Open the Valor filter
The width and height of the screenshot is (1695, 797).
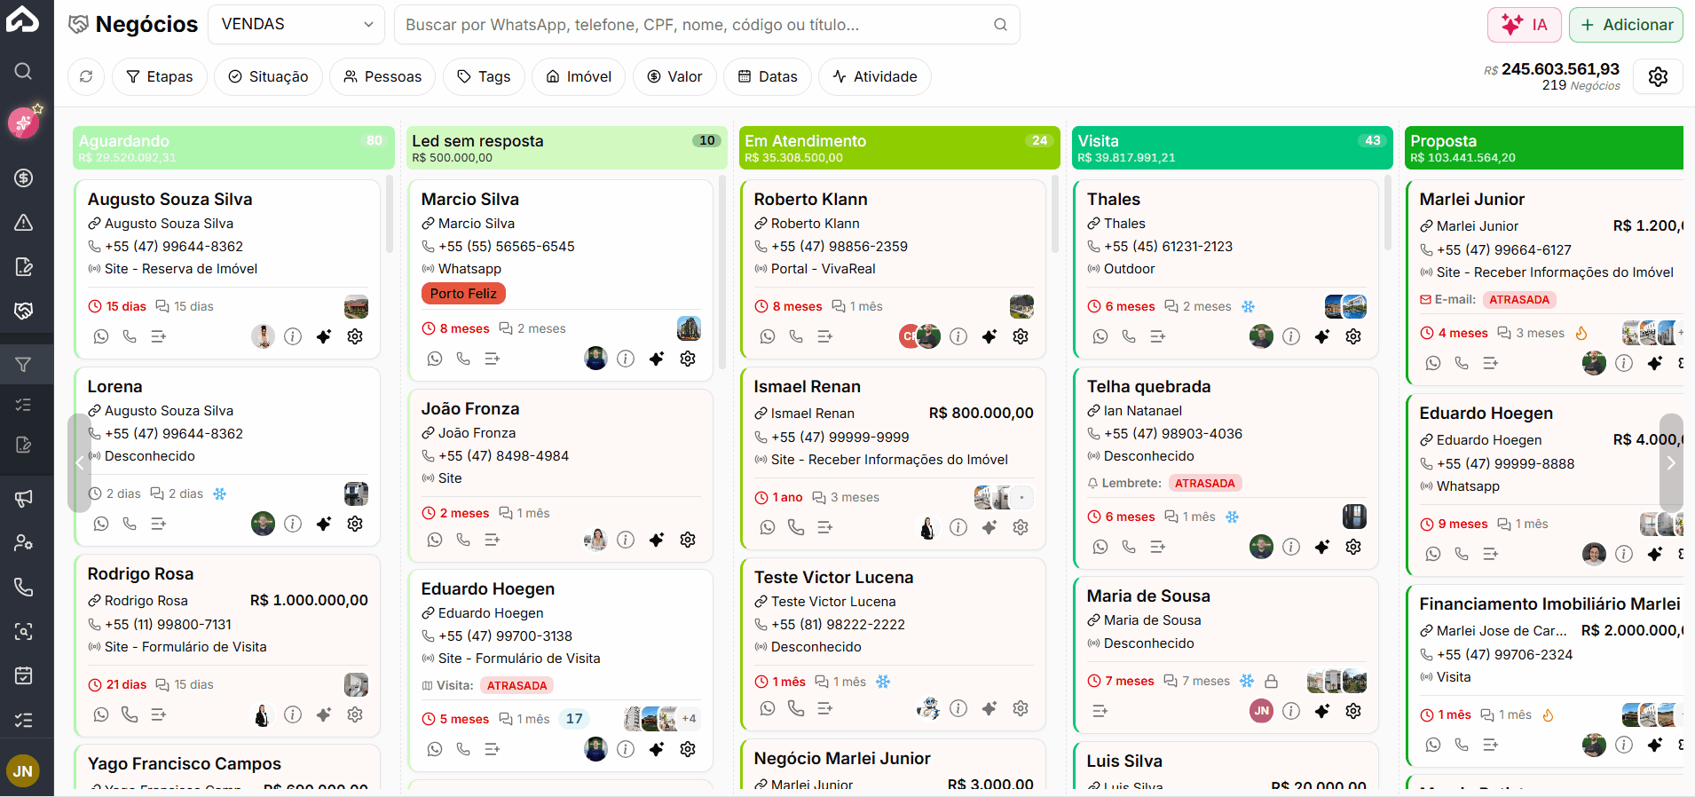tap(674, 76)
